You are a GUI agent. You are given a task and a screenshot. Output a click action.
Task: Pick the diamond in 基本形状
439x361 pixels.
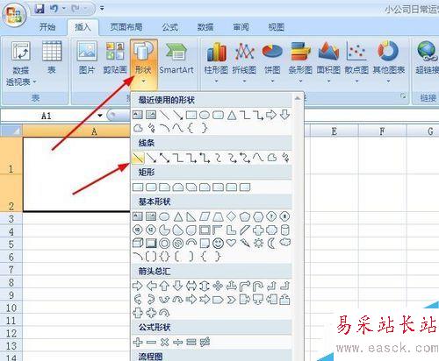click(232, 216)
